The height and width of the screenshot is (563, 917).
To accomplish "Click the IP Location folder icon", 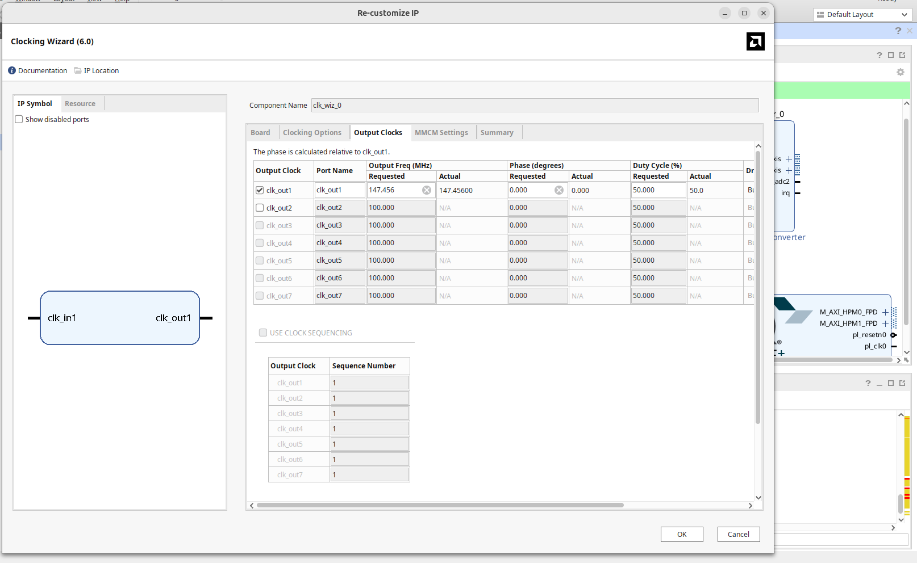I will click(78, 71).
